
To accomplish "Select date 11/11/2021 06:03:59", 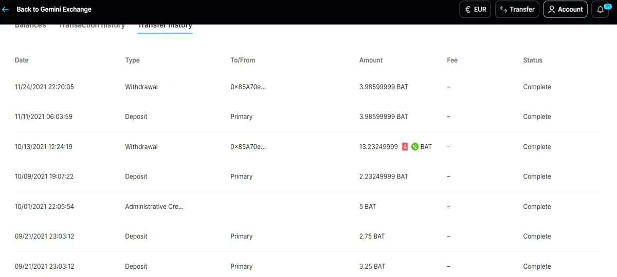I will point(44,116).
